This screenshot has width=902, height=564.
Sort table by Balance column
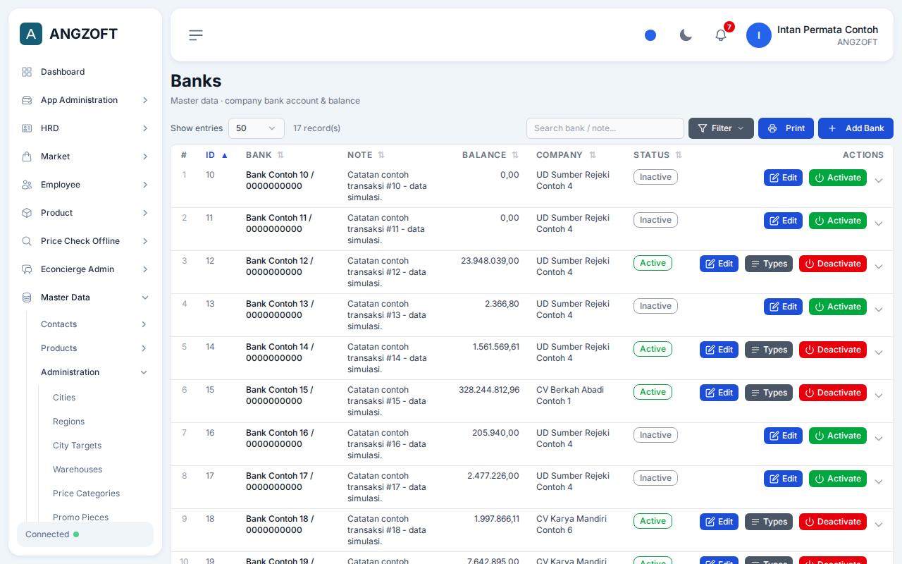tap(490, 155)
